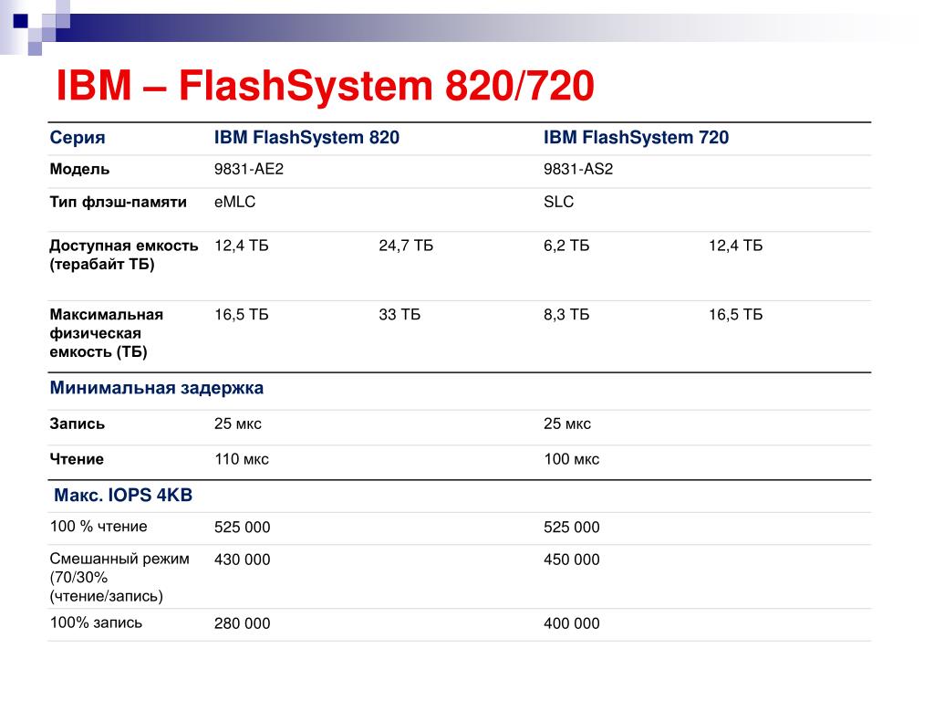Click the 8,3 ТБ physical capacity value
Viewport: 934px width, 701px height.
click(x=566, y=315)
